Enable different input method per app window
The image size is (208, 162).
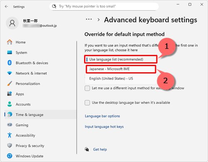(x=87, y=88)
